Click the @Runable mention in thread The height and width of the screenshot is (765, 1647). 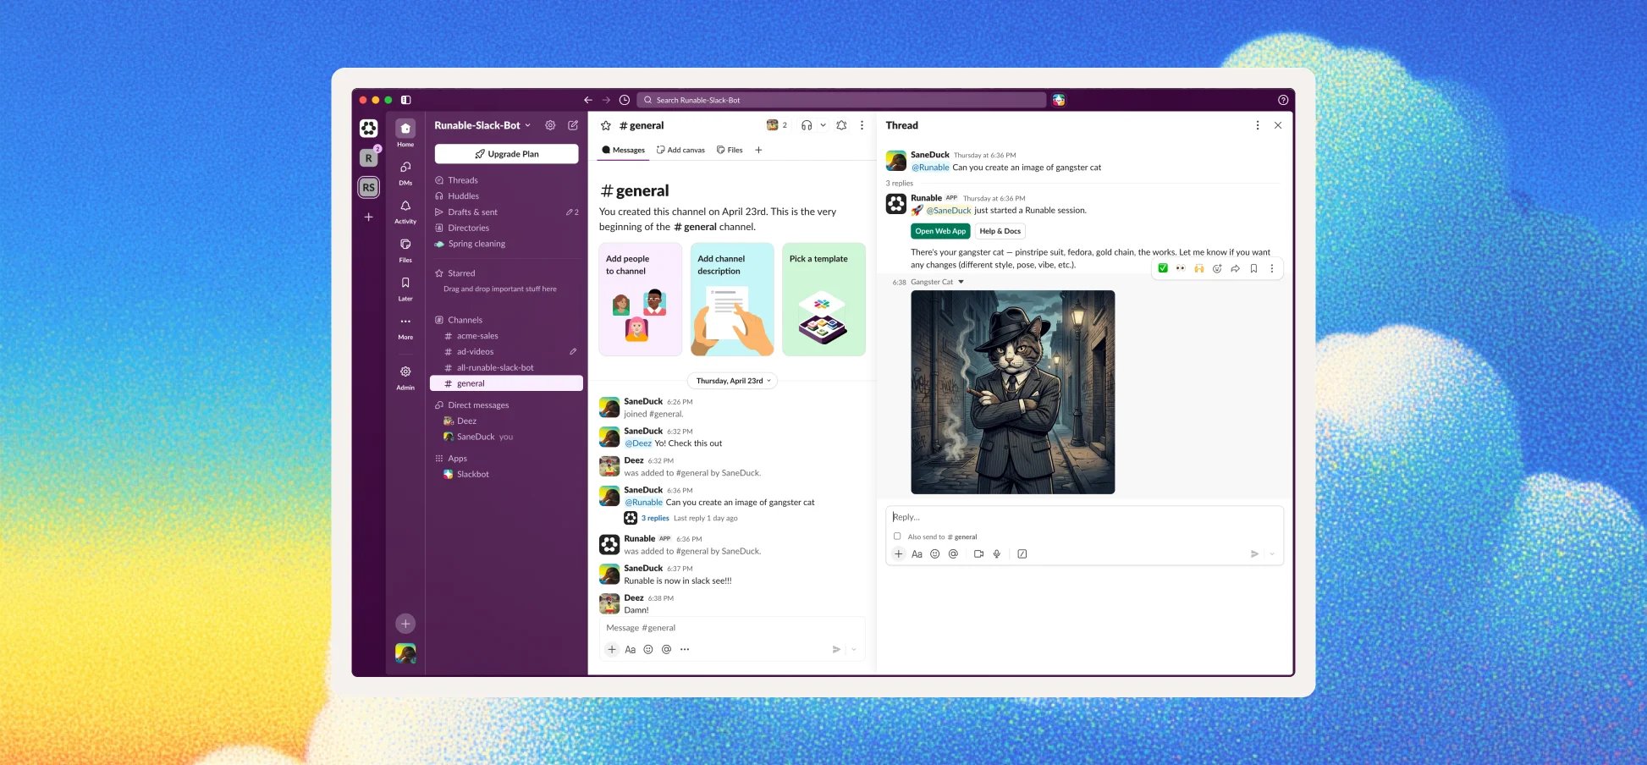point(930,168)
